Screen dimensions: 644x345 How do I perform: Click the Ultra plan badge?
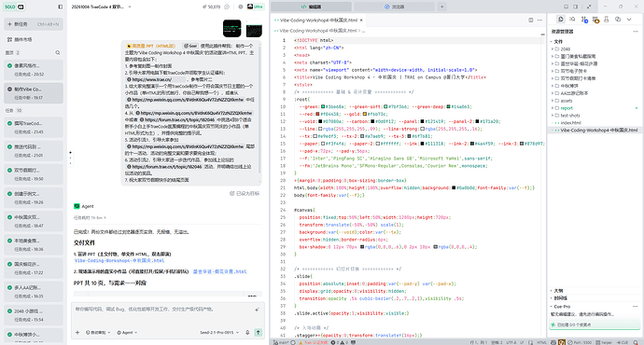(256, 7)
